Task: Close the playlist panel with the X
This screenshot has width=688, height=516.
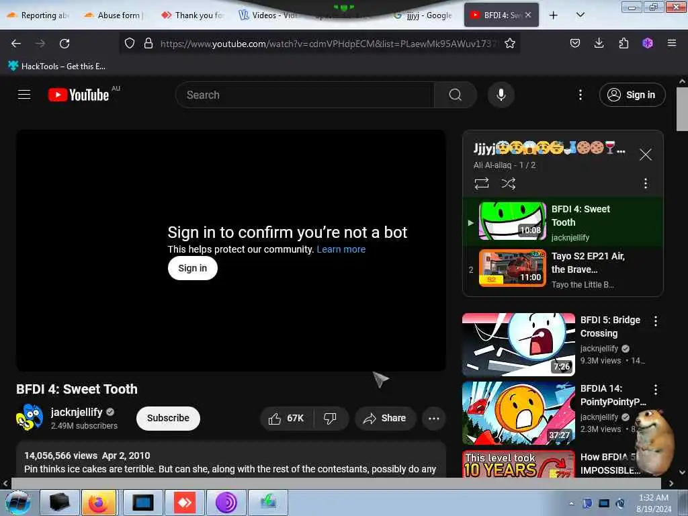Action: point(646,154)
